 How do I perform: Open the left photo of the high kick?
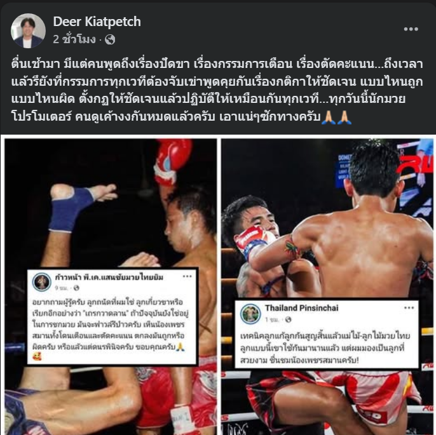pos(111,286)
